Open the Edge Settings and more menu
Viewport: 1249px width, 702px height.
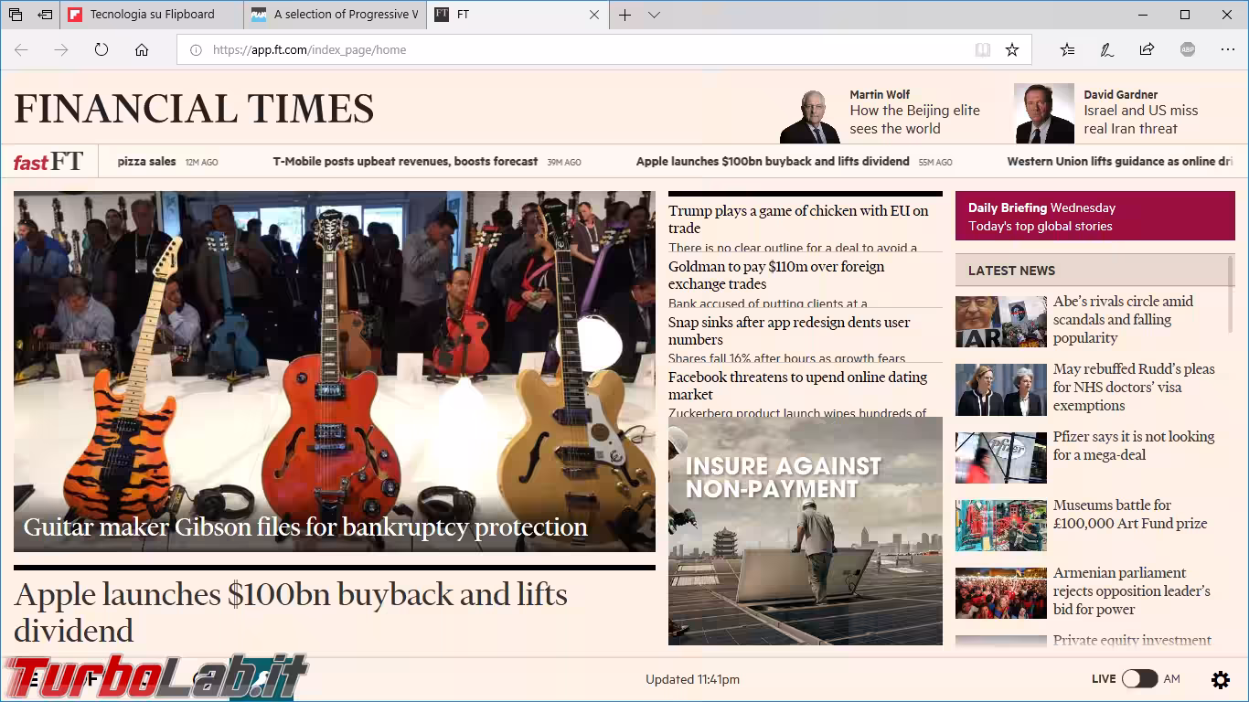pyautogui.click(x=1227, y=50)
